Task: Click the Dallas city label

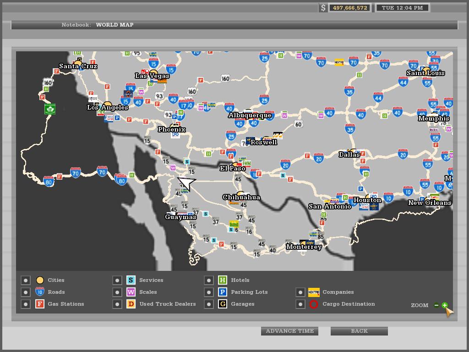Action: click(349, 154)
